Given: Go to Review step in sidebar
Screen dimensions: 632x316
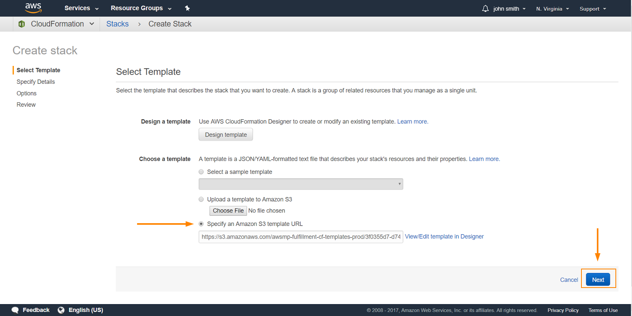Looking at the screenshot, I should coord(26,105).
